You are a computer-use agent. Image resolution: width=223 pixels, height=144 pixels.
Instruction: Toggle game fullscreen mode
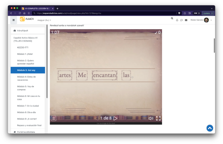pos(158,118)
